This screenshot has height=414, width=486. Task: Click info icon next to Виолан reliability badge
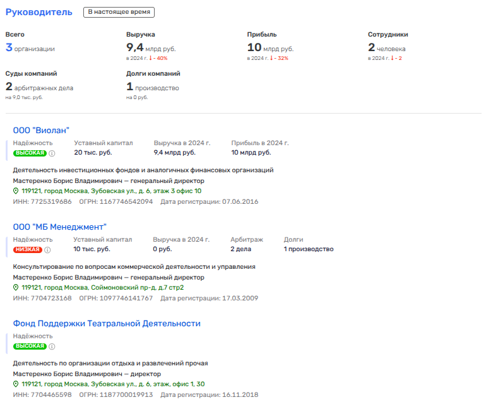coord(52,153)
